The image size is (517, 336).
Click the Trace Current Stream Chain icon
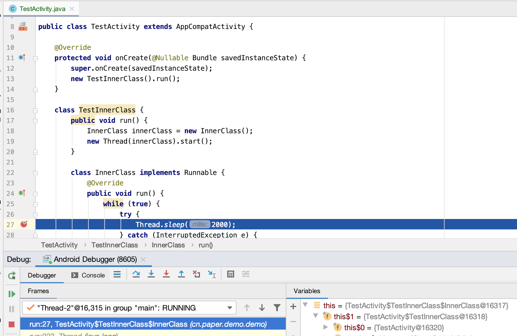pos(246,274)
